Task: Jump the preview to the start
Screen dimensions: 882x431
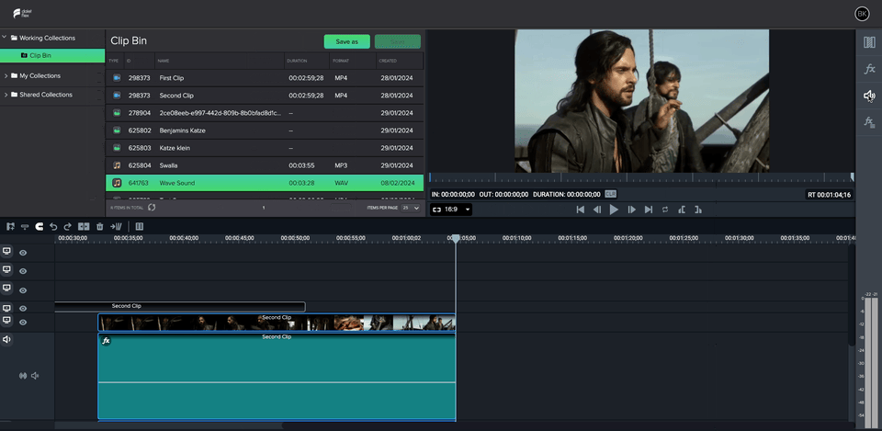Action: [x=580, y=210]
